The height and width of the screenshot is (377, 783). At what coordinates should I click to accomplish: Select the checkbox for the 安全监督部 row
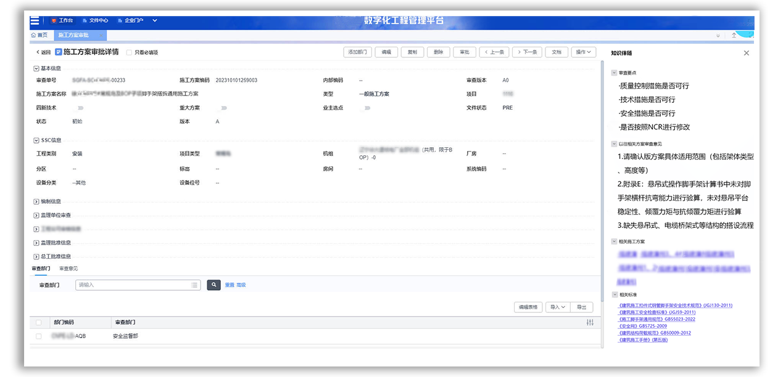pos(39,336)
